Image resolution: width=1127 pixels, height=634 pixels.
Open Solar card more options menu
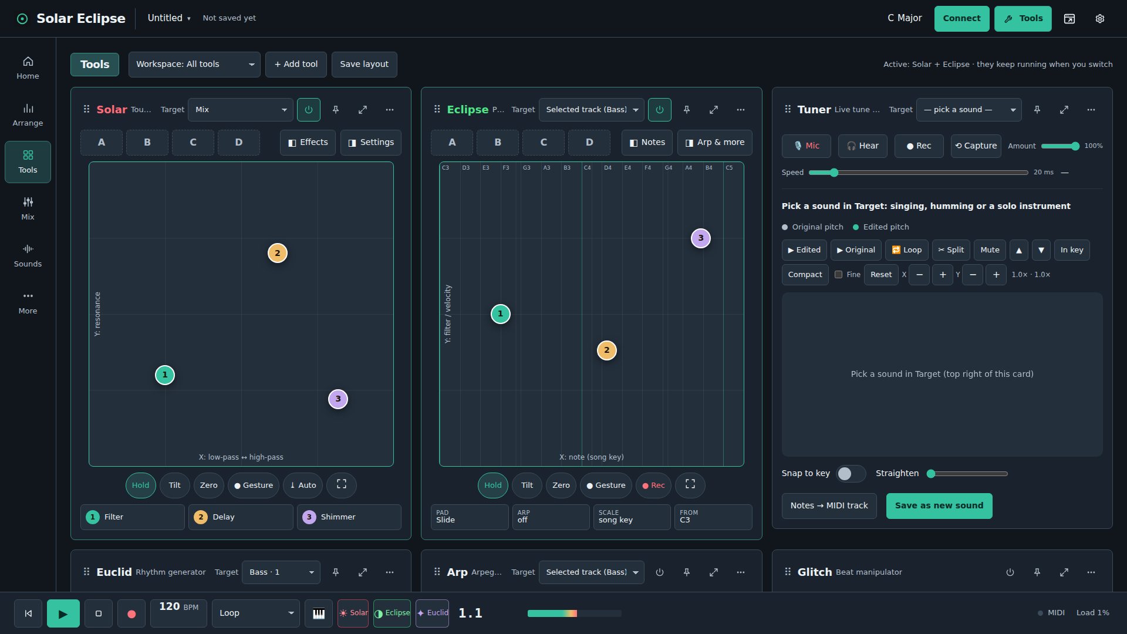(390, 110)
